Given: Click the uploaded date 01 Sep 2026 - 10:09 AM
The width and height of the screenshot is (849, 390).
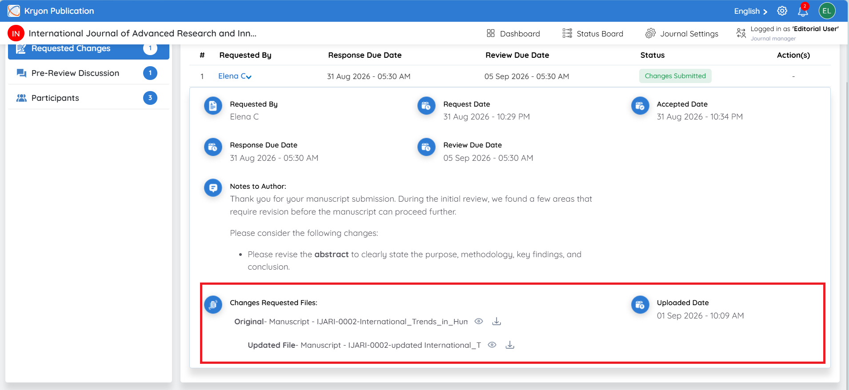Looking at the screenshot, I should click(700, 315).
